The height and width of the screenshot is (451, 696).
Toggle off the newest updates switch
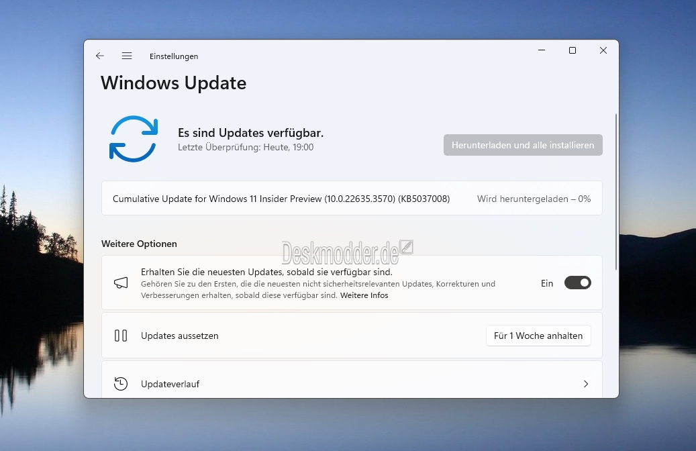577,283
